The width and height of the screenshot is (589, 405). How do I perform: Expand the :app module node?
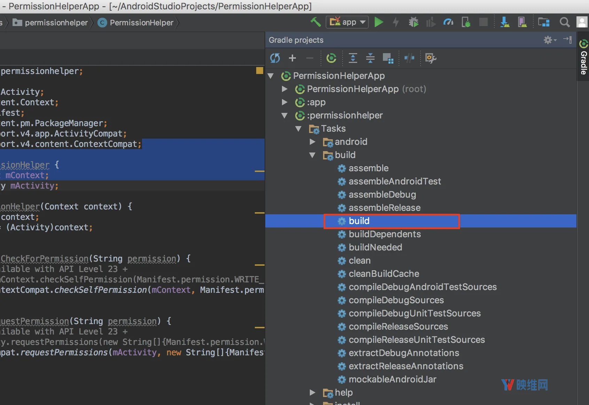[284, 102]
